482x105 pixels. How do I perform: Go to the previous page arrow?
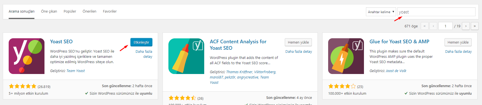click(x=433, y=26)
